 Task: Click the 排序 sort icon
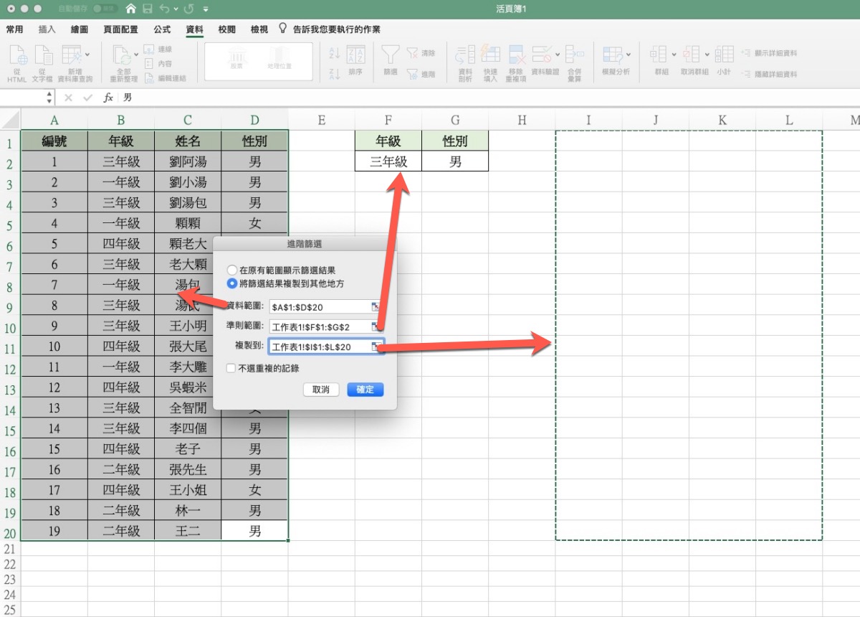355,56
